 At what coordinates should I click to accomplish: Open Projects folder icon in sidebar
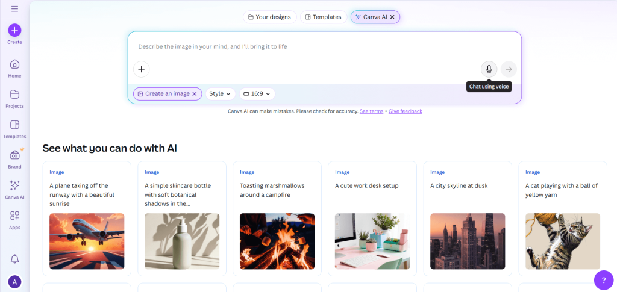click(x=14, y=95)
